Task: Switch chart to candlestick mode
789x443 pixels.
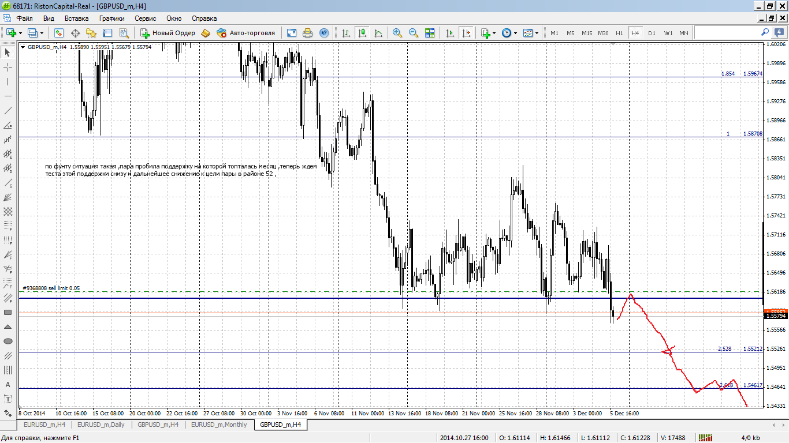Action: pos(362,33)
